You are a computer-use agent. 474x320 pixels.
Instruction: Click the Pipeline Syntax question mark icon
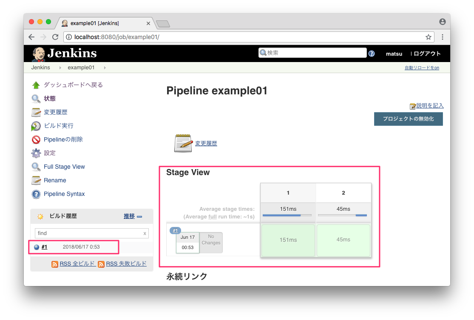[x=36, y=194]
